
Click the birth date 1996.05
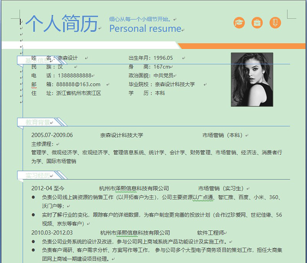pos(163,58)
